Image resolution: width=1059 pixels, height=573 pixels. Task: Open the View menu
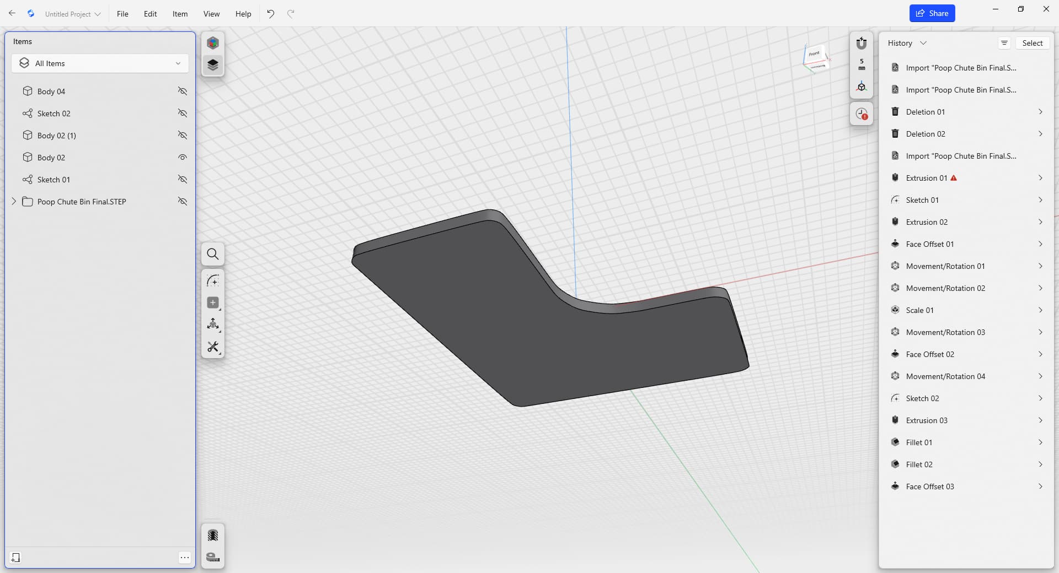coord(211,14)
